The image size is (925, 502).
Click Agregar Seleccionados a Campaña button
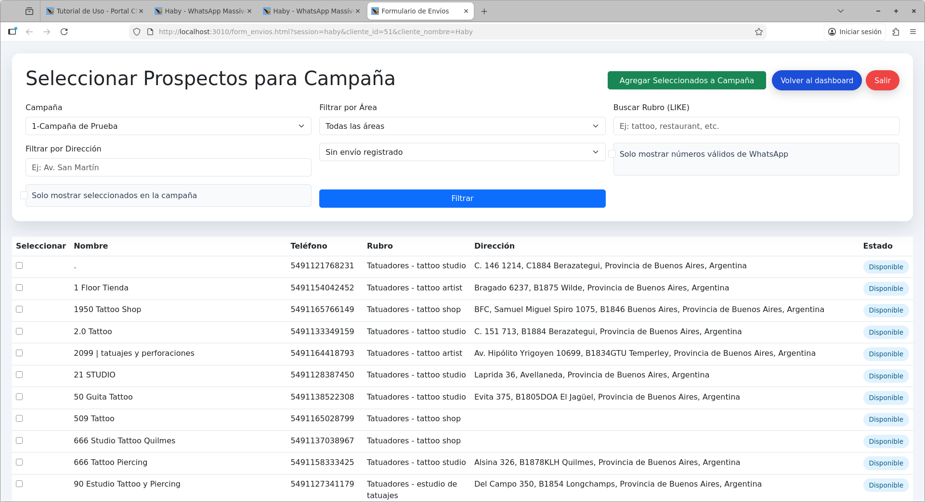coord(686,80)
